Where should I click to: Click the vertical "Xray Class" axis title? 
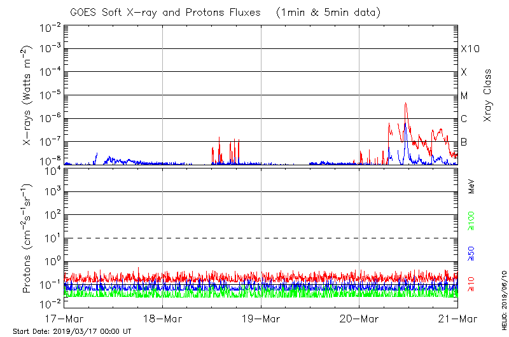(x=487, y=95)
